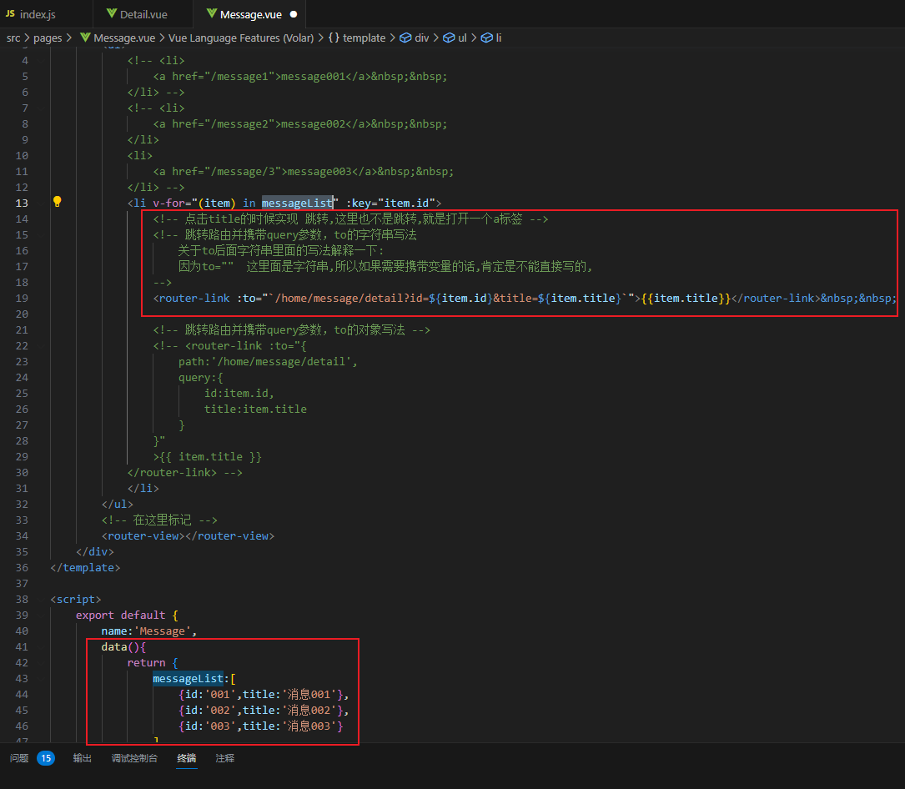This screenshot has height=789, width=905.
Task: Select the 调试控制台 panel tab
Action: (134, 758)
